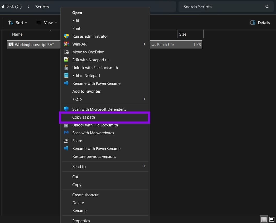Viewport: 276px width, 223px height.
Task: Expand the Send to submenu arrow
Action: click(144, 166)
